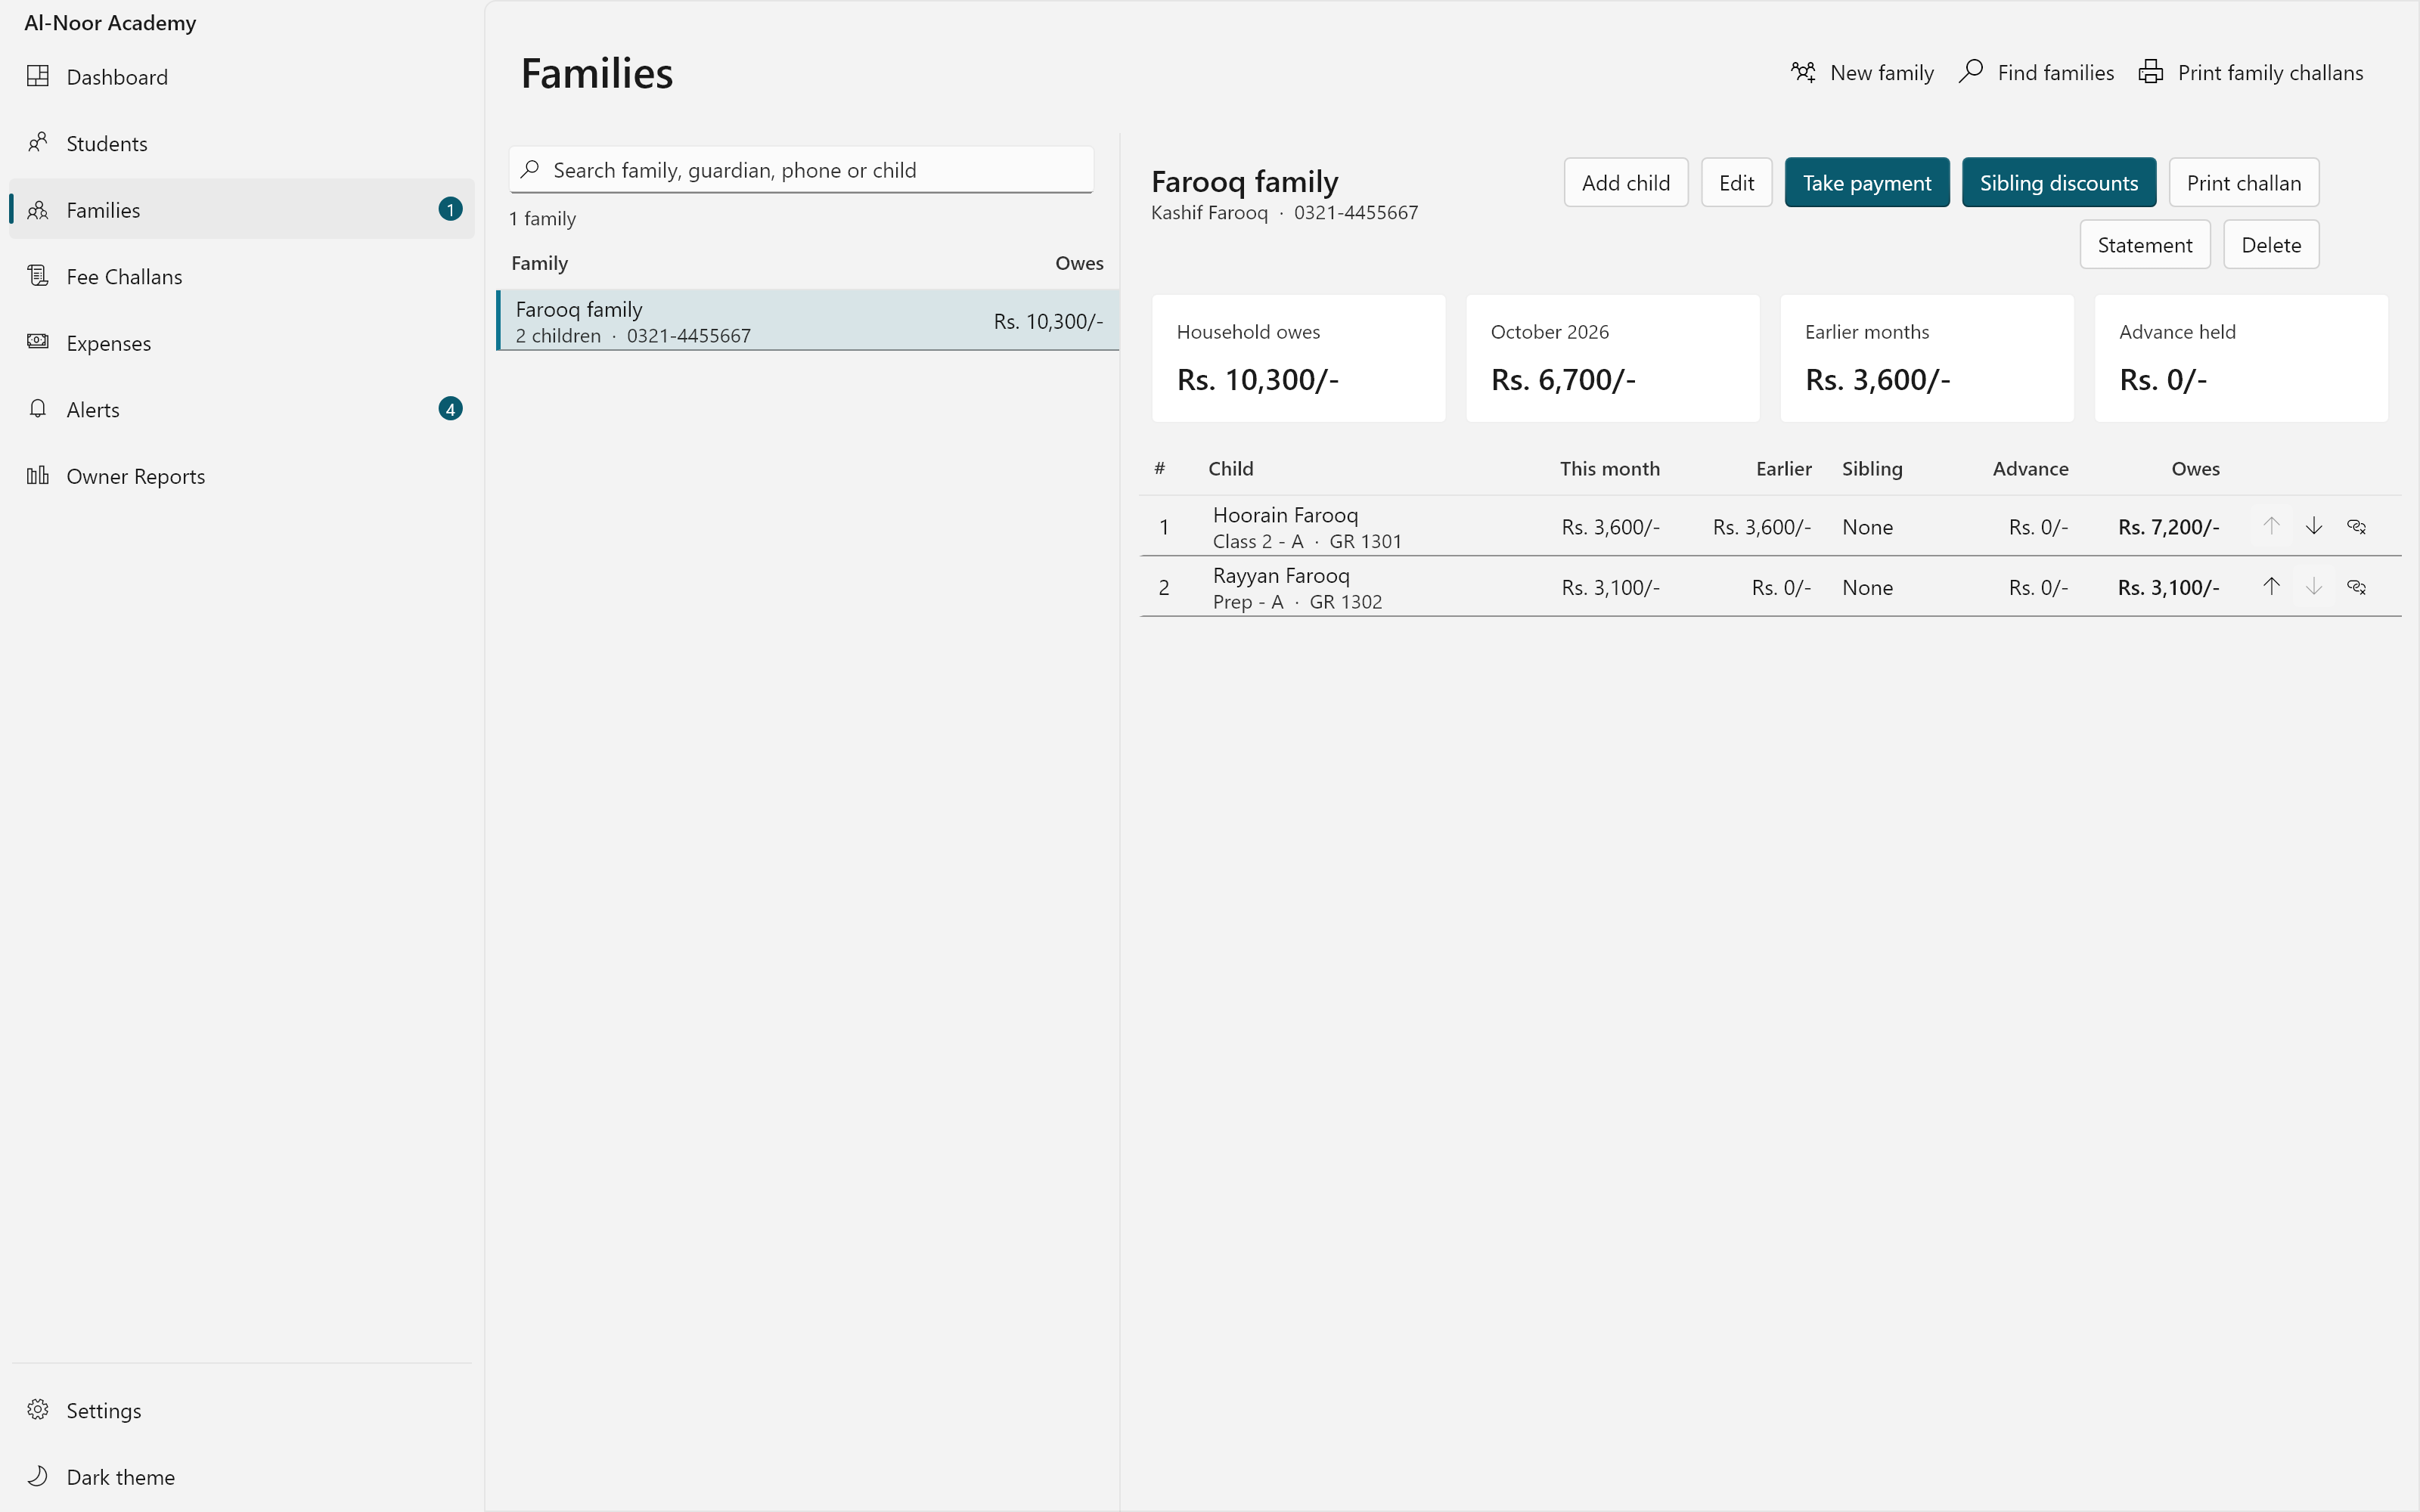Click Add child button
Viewport: 2420px width, 1512px height.
click(x=1626, y=183)
